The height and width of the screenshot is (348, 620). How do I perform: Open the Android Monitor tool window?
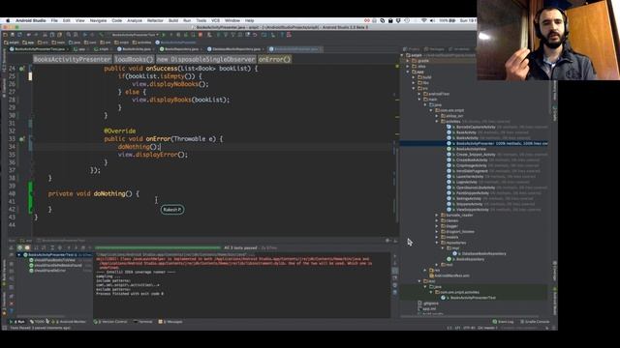[x=70, y=322]
